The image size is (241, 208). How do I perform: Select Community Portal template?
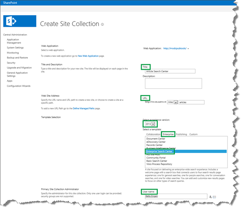tap(156, 158)
